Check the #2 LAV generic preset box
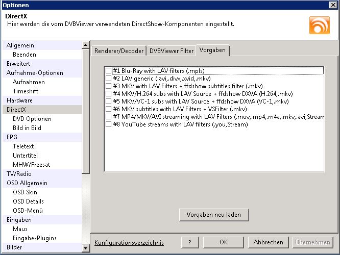This screenshot has width=340, height=255. (x=108, y=79)
